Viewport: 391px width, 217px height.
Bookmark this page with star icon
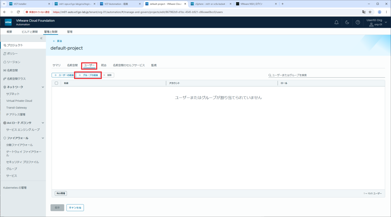tap(370, 12)
